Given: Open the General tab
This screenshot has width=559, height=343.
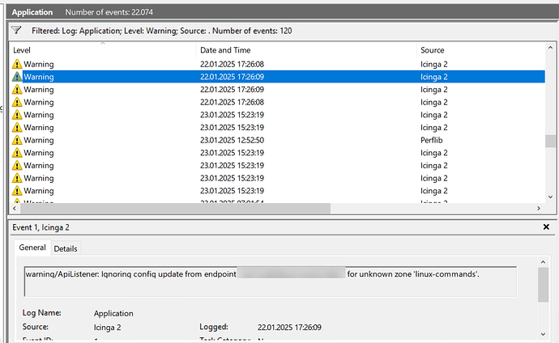Looking at the screenshot, I should coord(32,248).
